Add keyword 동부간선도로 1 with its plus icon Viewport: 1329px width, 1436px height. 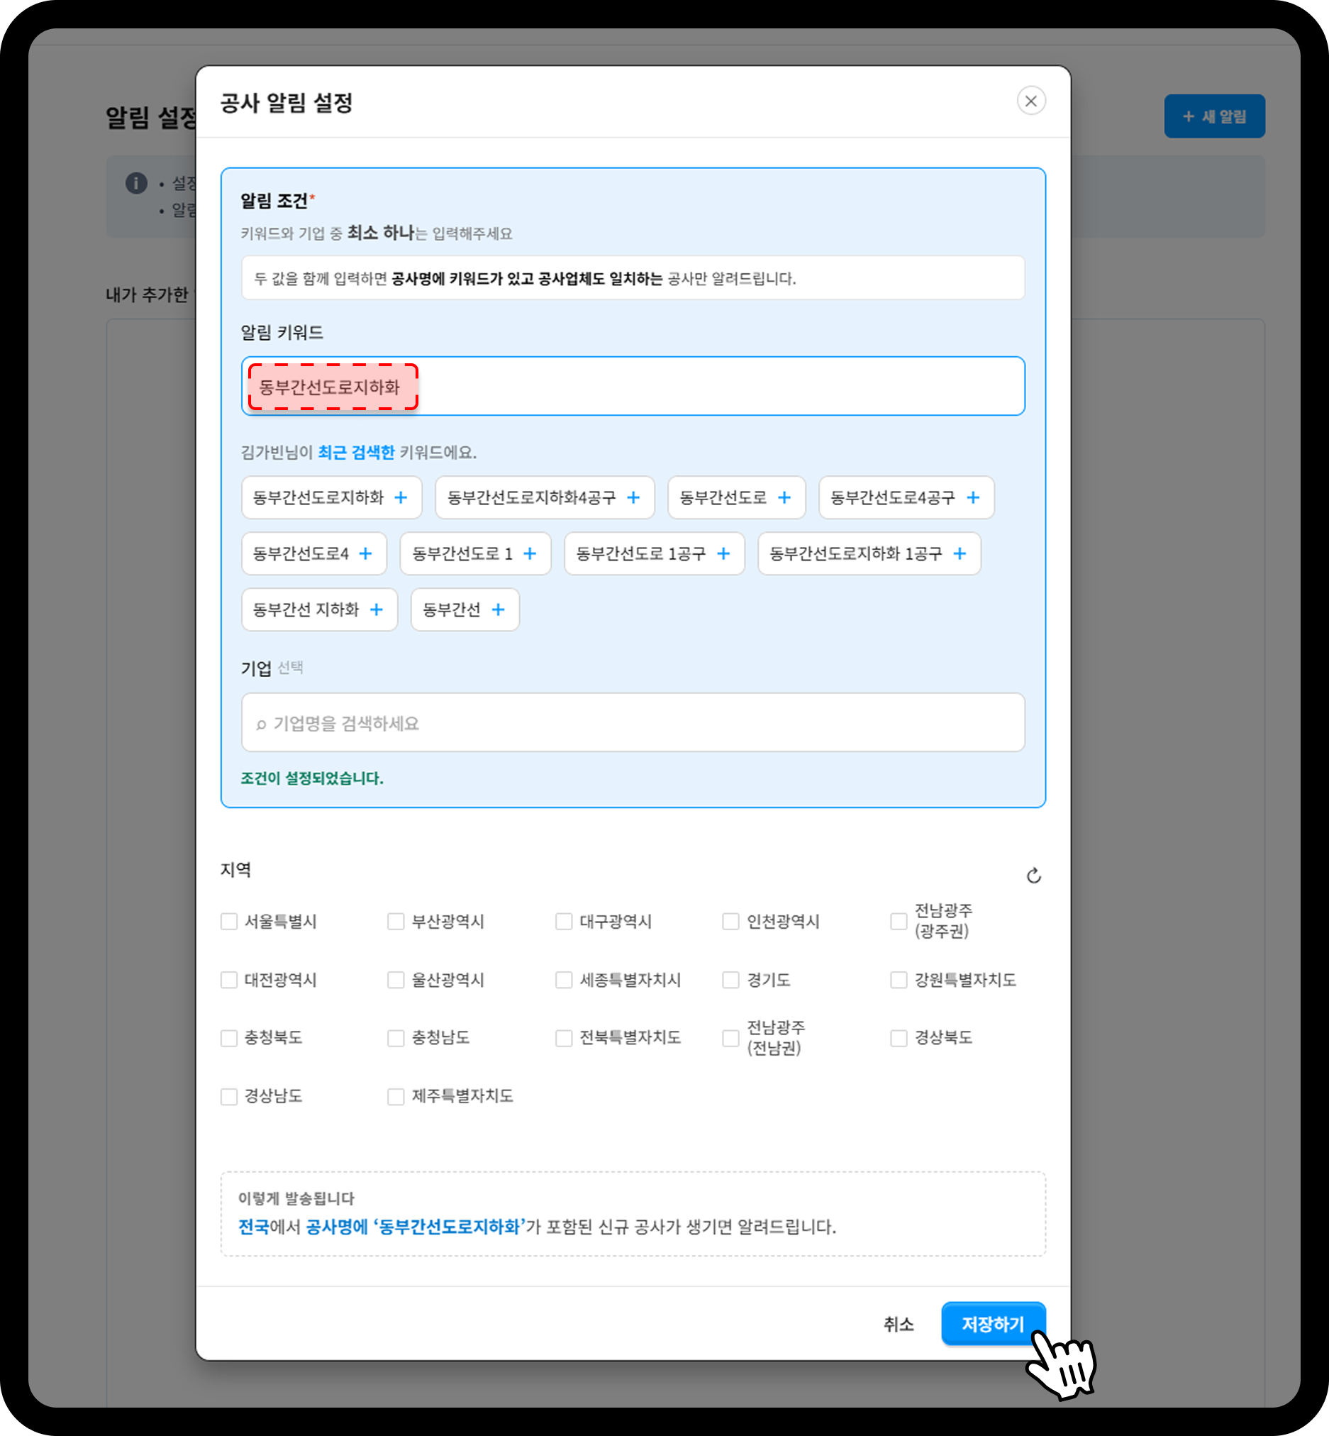pos(529,553)
